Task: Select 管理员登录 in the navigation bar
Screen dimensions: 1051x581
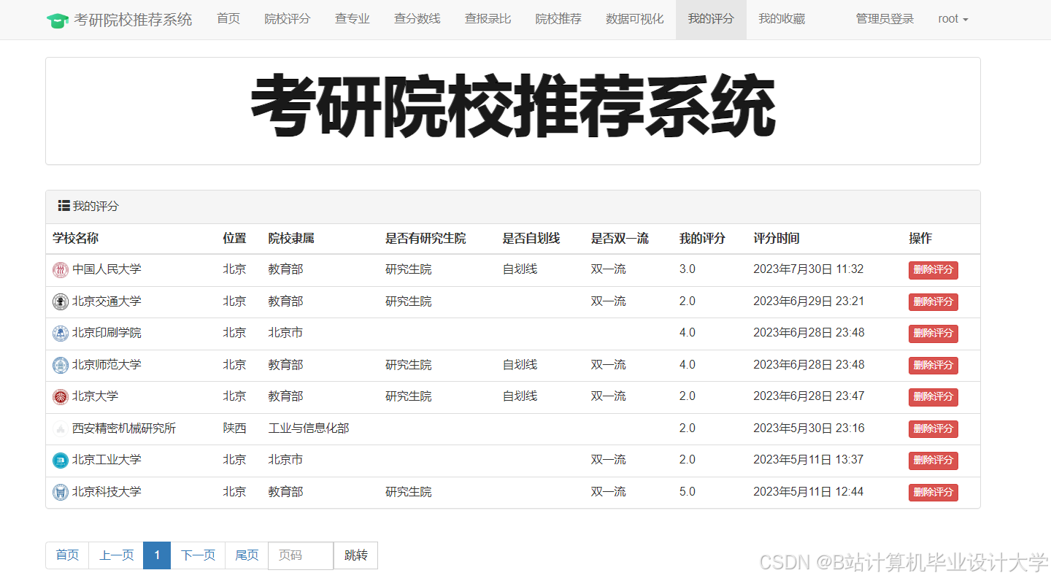Action: point(885,19)
